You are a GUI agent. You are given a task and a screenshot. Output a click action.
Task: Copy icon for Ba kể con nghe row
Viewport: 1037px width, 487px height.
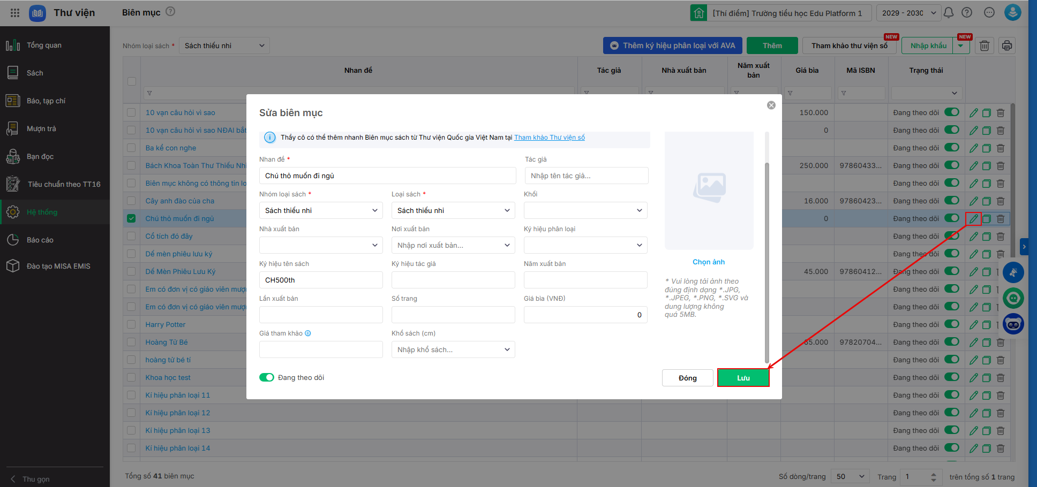coord(987,148)
